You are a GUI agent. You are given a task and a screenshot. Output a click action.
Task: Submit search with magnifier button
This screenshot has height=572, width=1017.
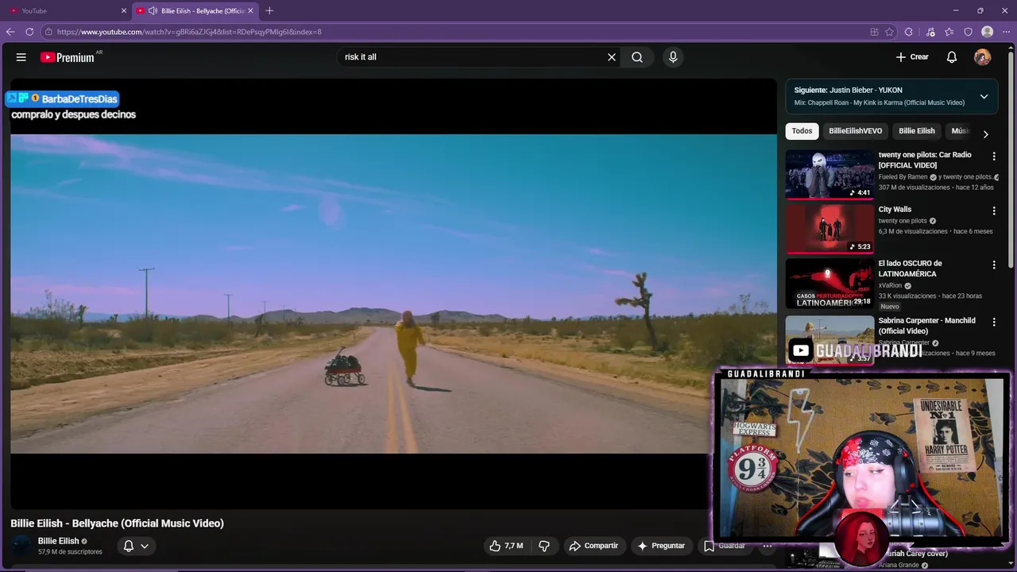coord(637,57)
